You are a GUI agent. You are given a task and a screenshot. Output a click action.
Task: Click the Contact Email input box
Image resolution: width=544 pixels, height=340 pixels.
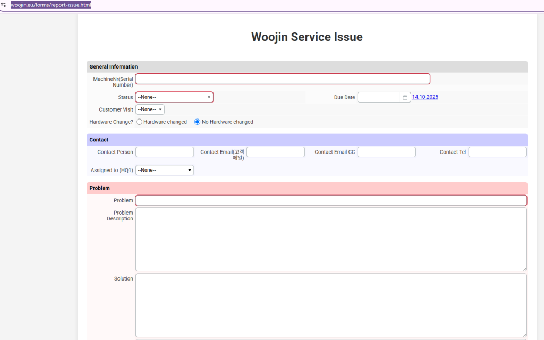[x=276, y=152]
